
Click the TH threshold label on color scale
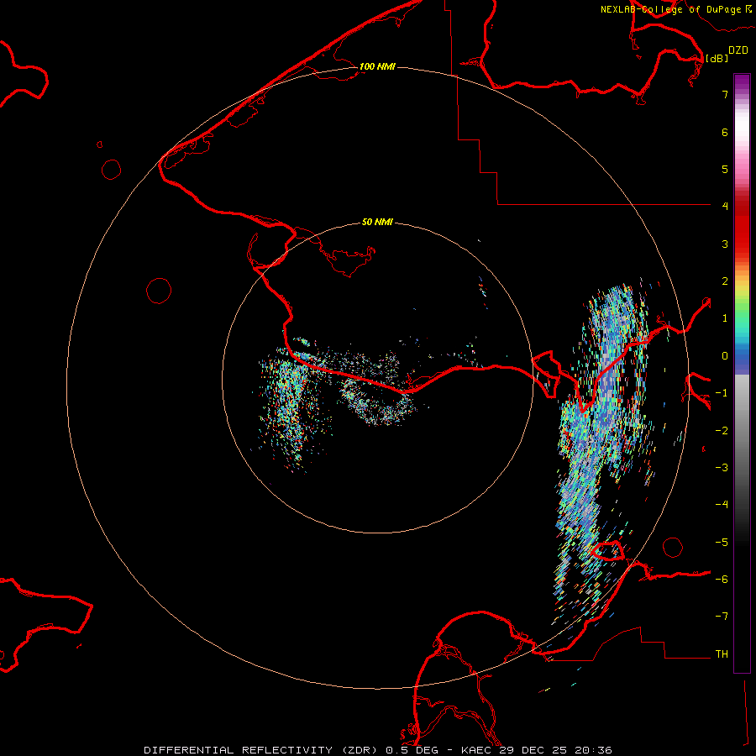[x=722, y=654]
